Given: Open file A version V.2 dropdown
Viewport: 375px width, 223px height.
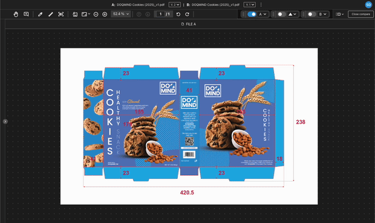Looking at the screenshot, I should coord(175,5).
